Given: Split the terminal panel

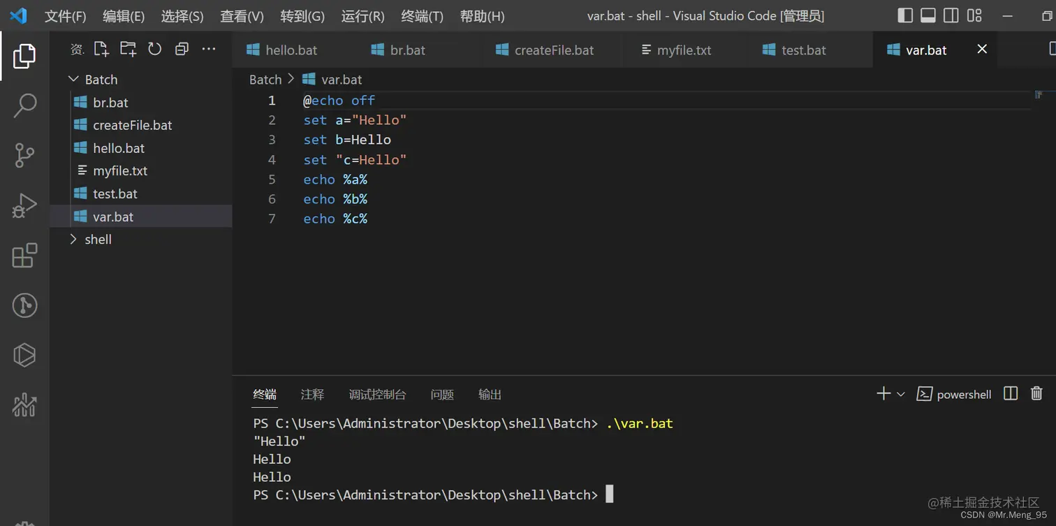Looking at the screenshot, I should tap(1011, 394).
